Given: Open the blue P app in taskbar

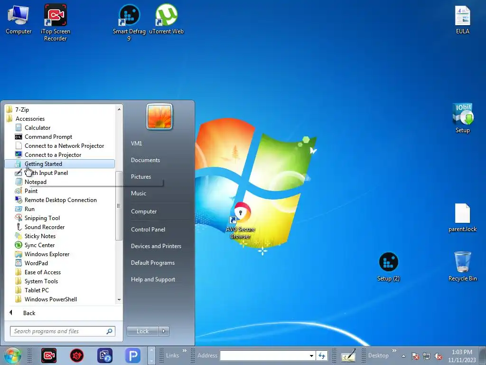Looking at the screenshot, I should click(x=133, y=355).
